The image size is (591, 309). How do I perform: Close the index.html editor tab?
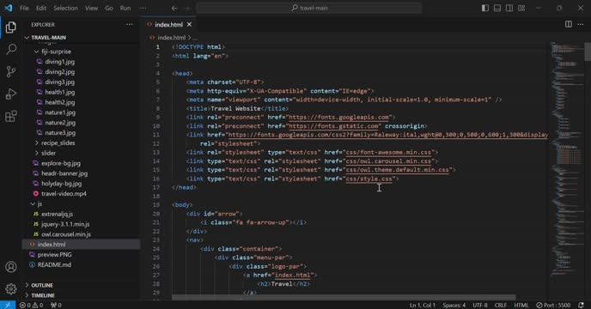(x=189, y=25)
